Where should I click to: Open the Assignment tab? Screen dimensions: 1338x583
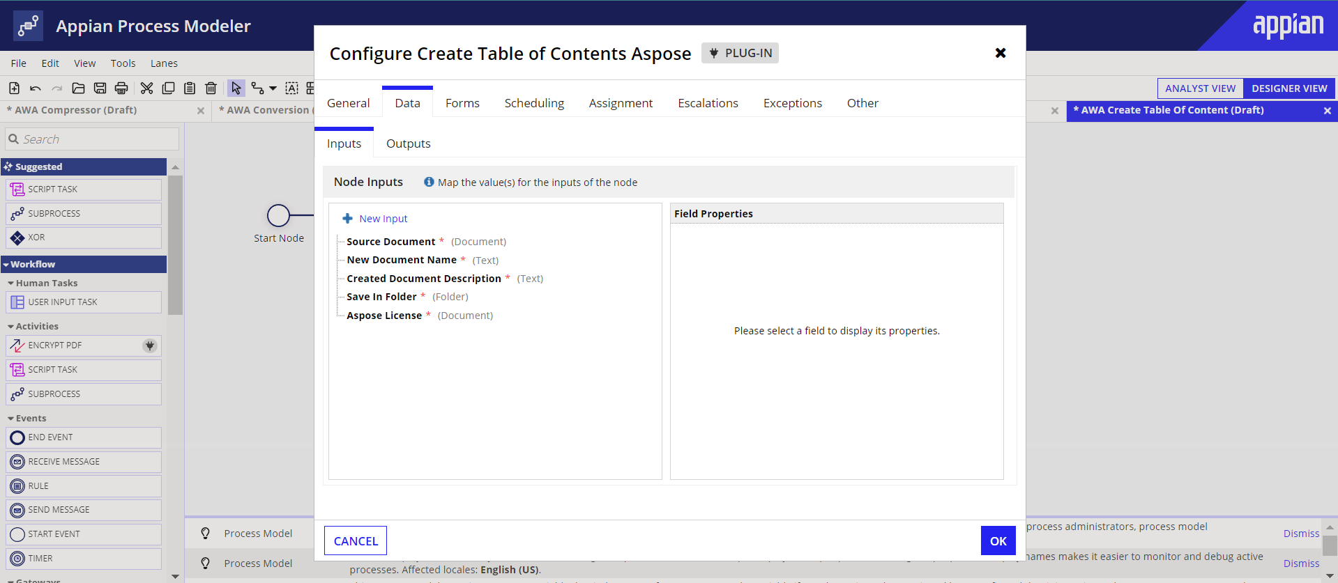point(621,103)
